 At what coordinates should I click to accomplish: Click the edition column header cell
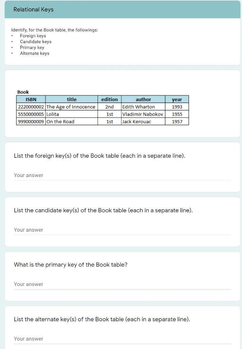109,99
